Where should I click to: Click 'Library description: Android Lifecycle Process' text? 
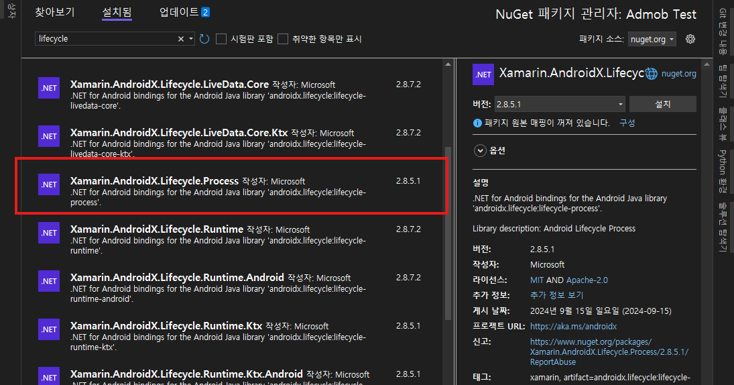pos(554,229)
